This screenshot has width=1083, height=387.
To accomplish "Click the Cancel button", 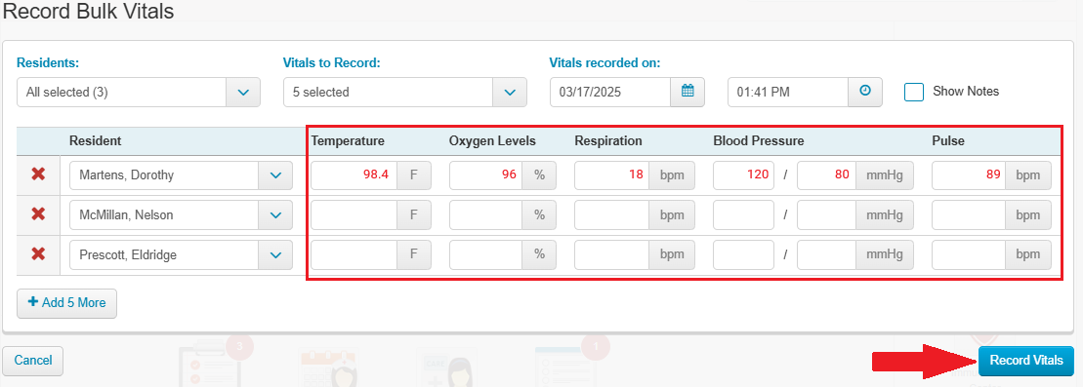I will [33, 361].
